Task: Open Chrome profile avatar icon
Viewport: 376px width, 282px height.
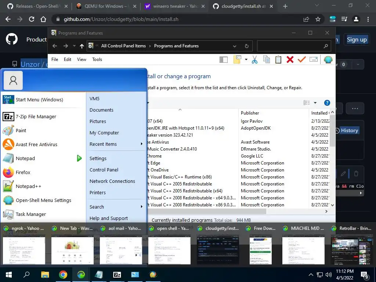Action: pos(356,19)
